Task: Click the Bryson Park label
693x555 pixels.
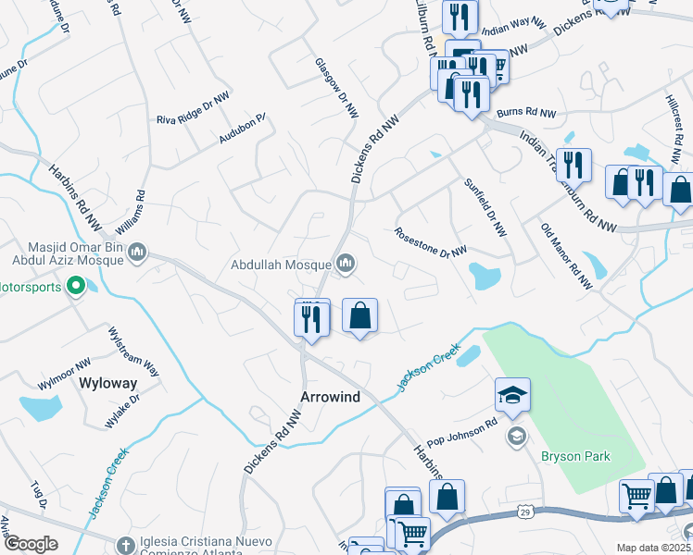Action: click(575, 456)
